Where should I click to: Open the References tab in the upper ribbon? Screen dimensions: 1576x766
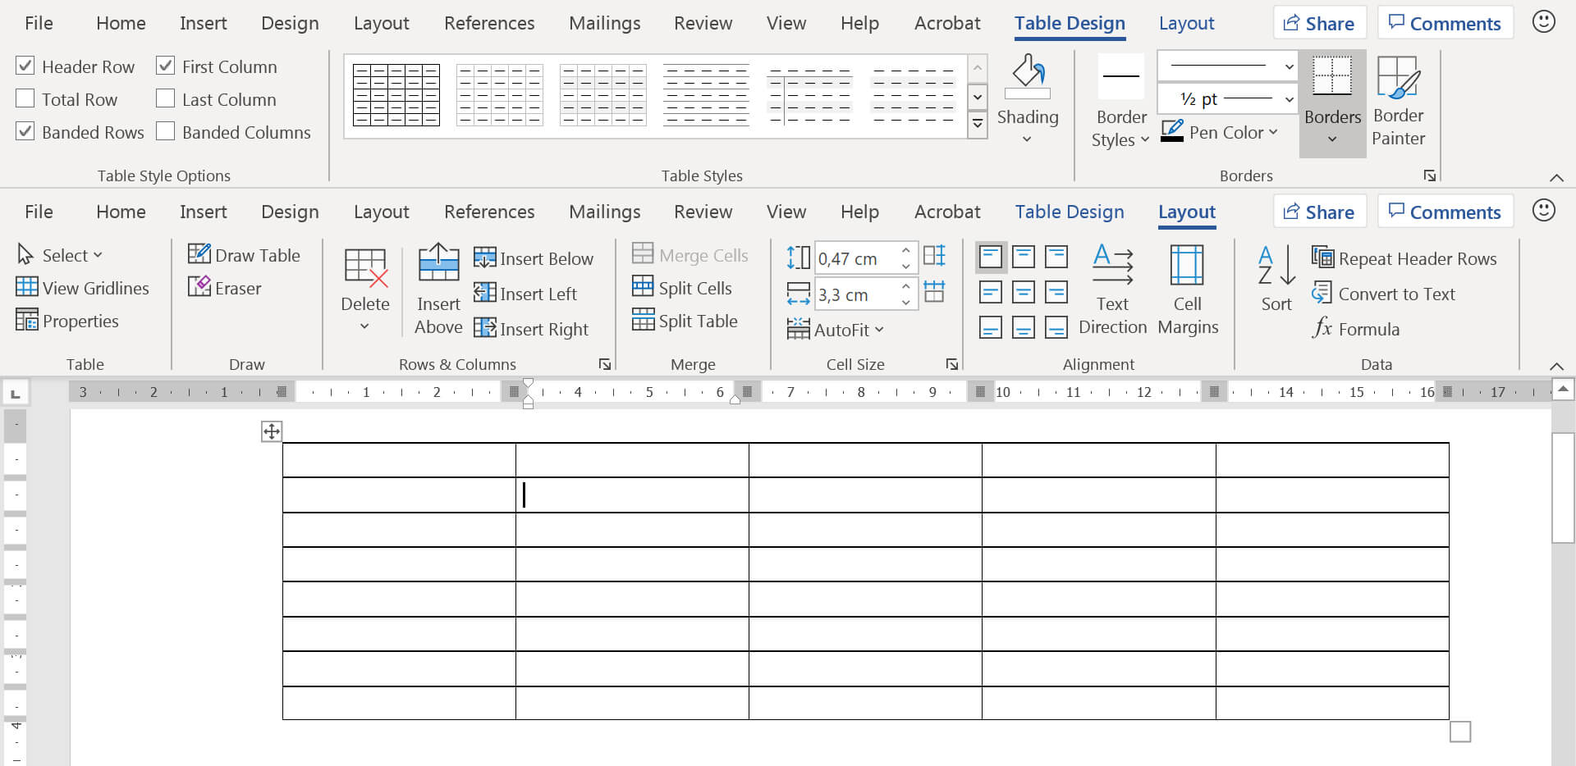pos(489,23)
